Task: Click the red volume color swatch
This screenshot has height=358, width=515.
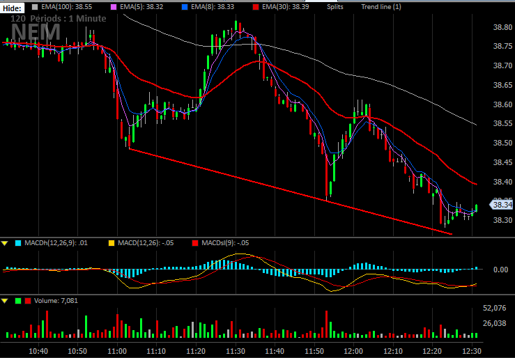Action: 28,301
